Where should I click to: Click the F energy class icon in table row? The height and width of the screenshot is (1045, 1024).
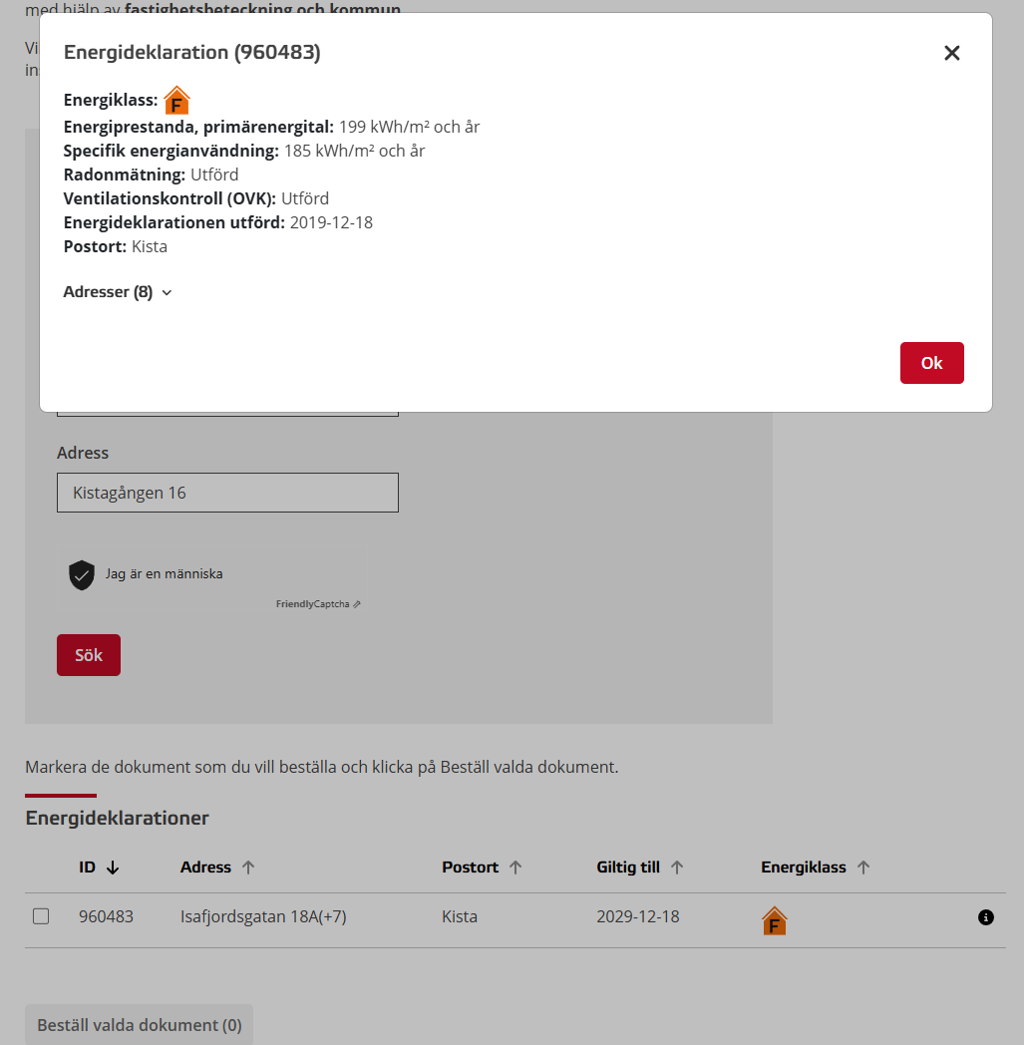click(x=774, y=920)
